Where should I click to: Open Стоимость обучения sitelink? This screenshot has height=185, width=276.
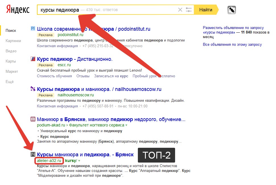pos(54,76)
